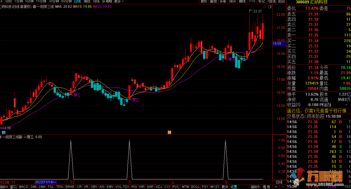The height and width of the screenshot is (189, 351).
Task: Select the VR indicator tab
Action: (x=86, y=187)
